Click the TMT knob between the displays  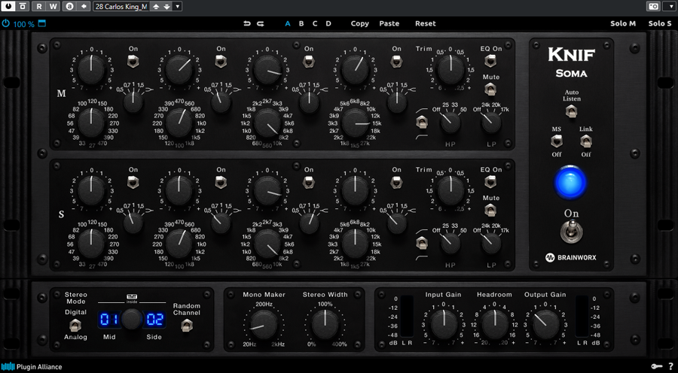[x=132, y=320]
